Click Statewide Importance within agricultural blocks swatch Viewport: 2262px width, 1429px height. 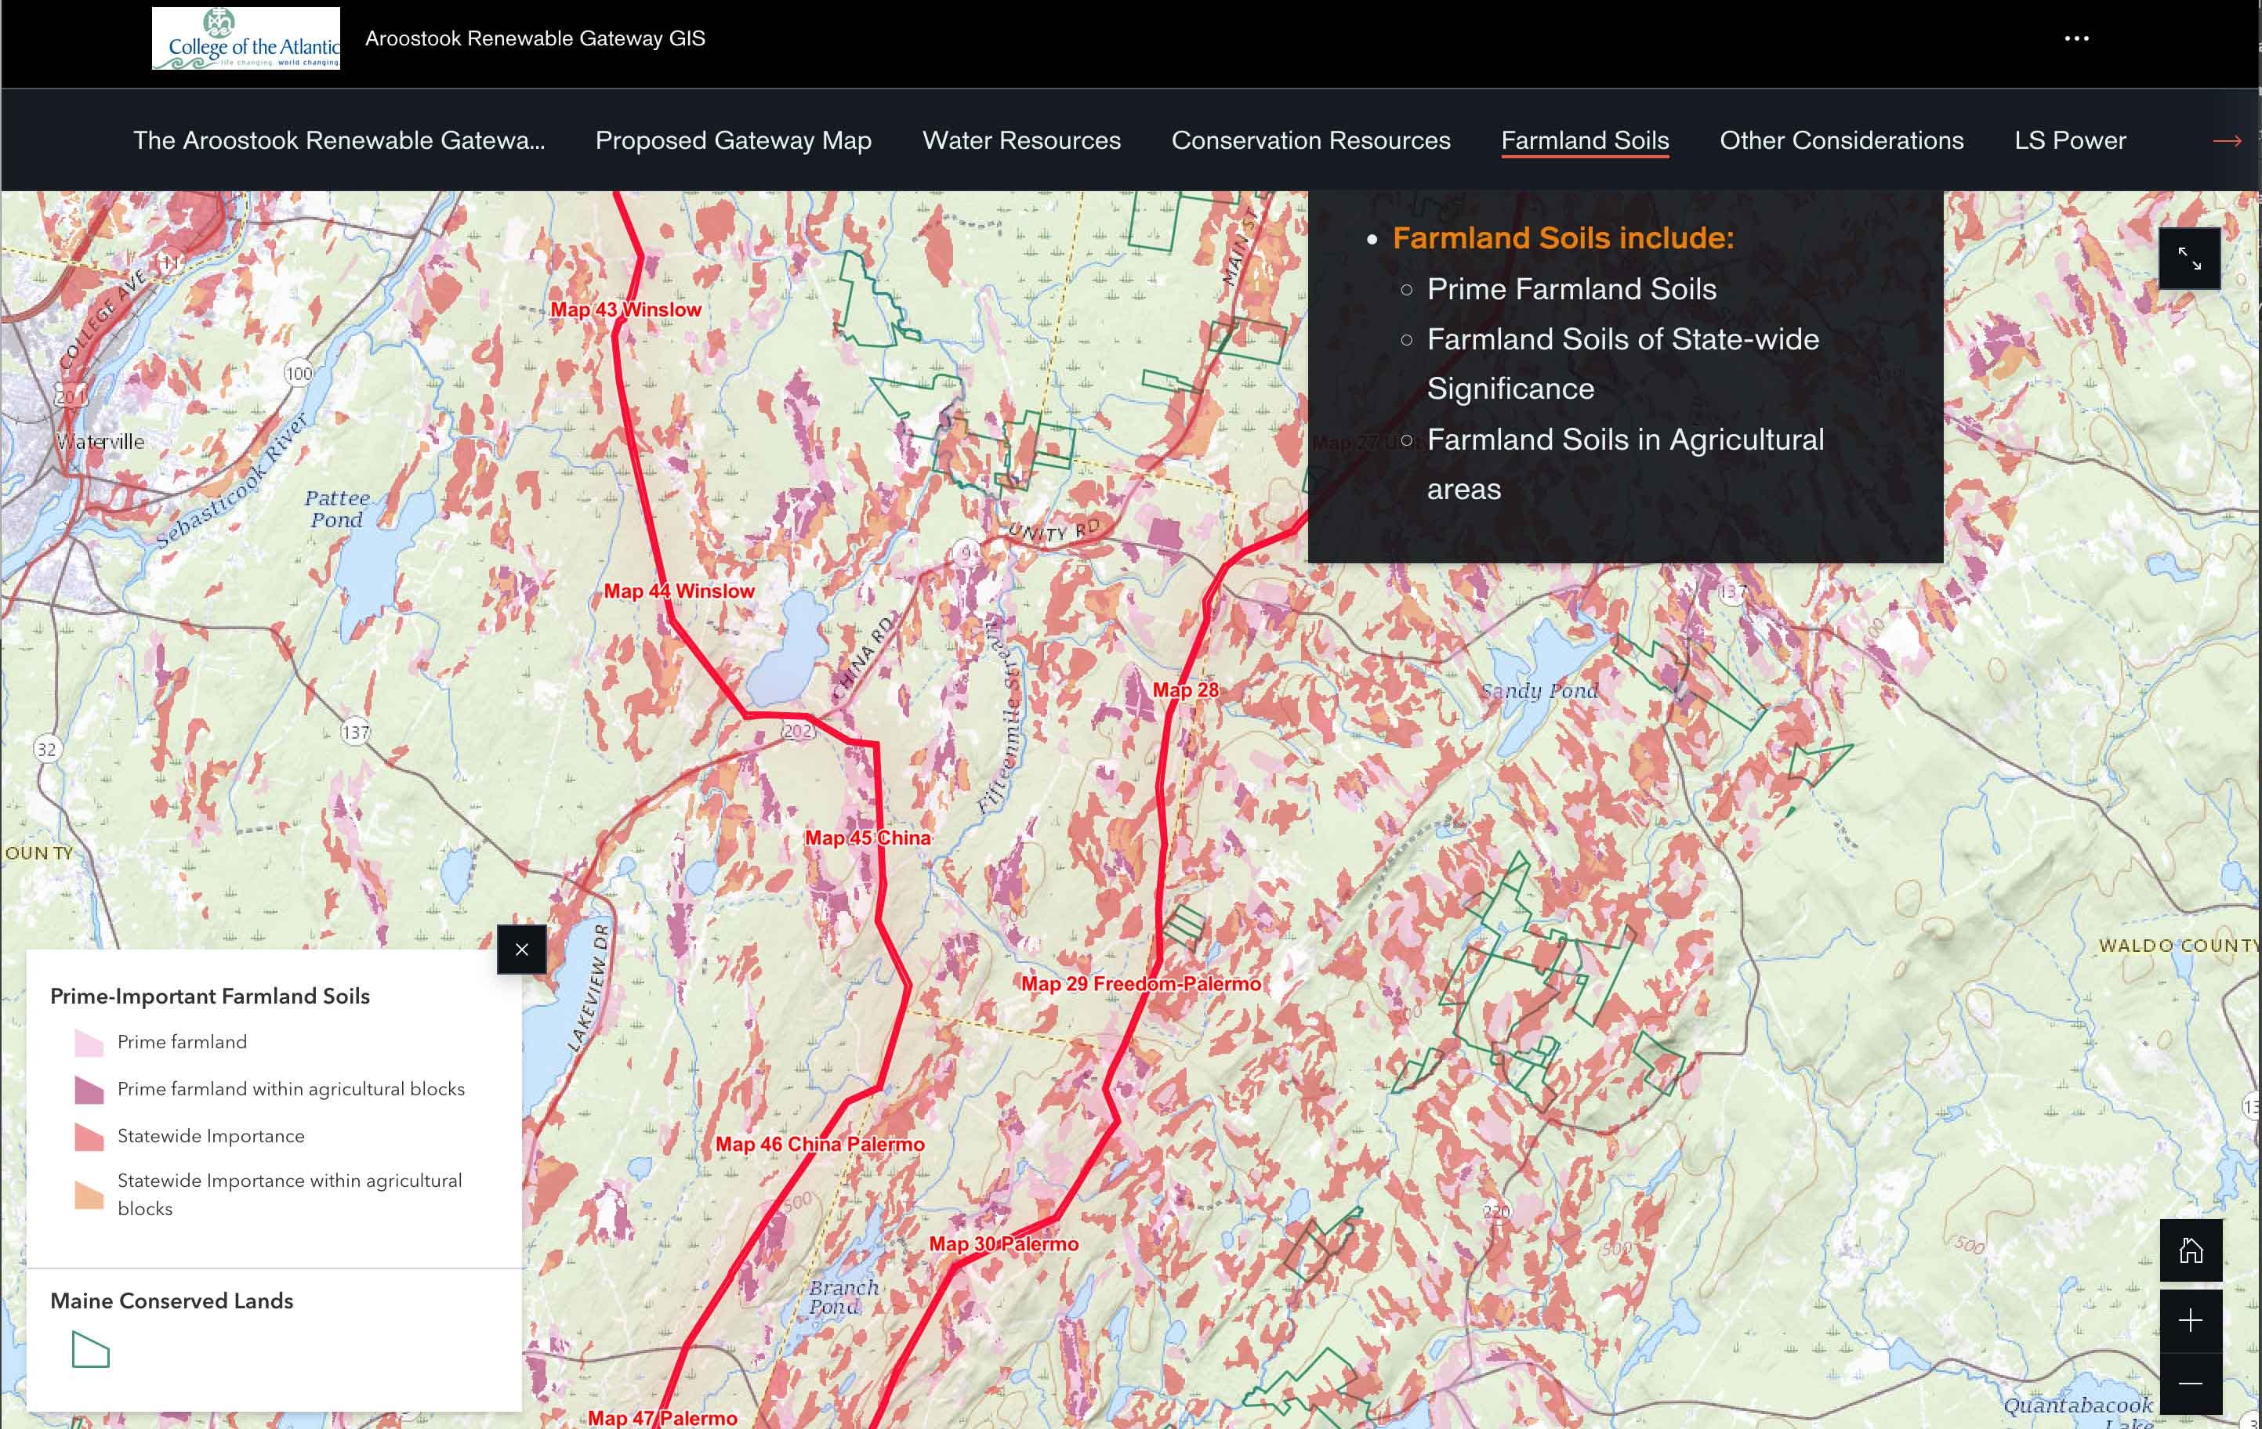89,1194
